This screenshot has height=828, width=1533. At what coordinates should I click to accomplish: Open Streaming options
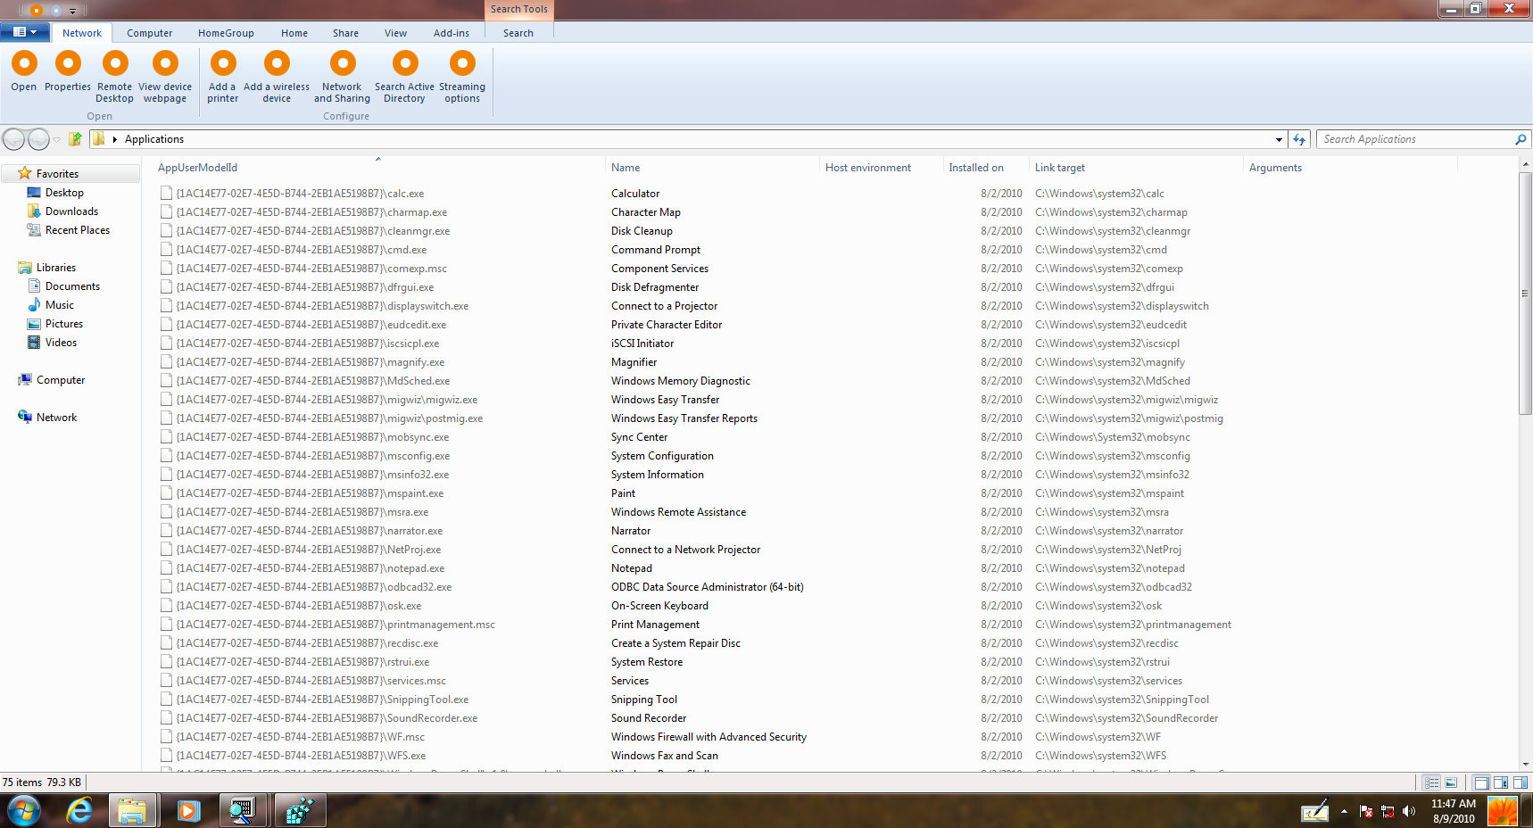(462, 77)
